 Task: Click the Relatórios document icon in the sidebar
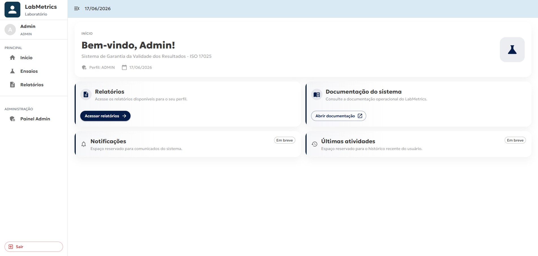tap(12, 85)
